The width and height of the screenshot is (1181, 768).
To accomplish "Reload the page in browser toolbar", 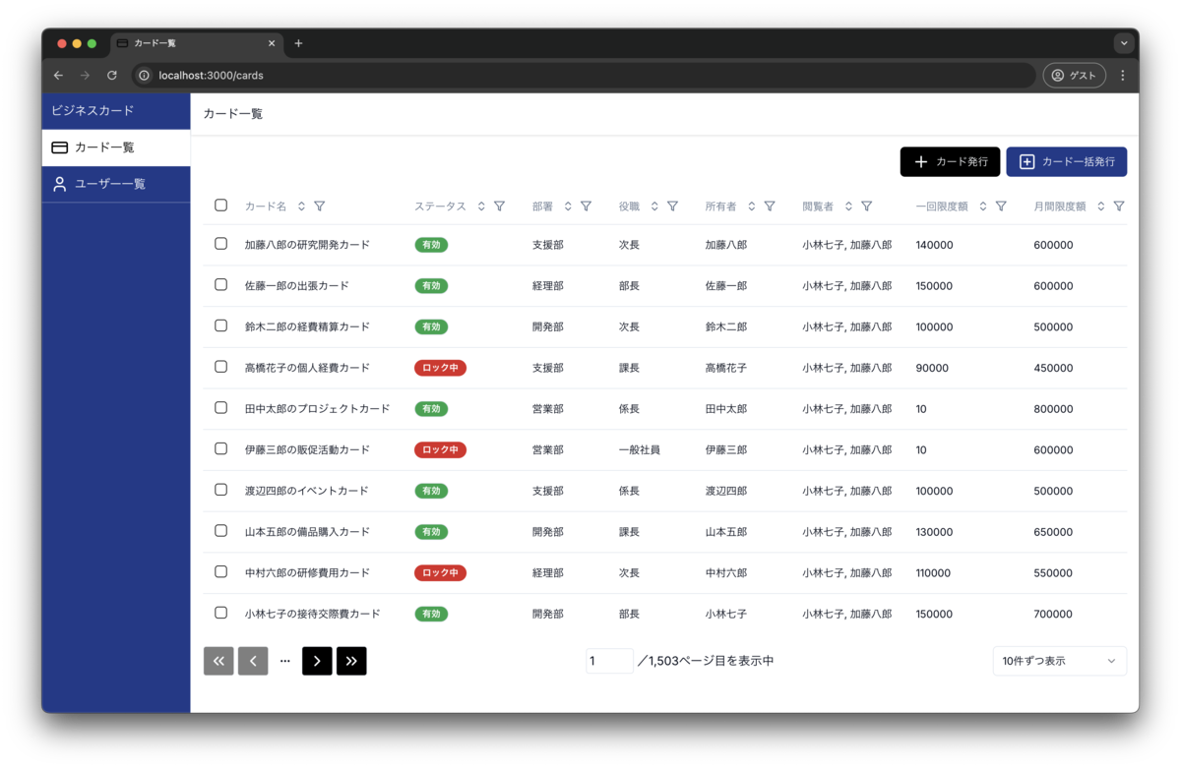I will pos(112,76).
